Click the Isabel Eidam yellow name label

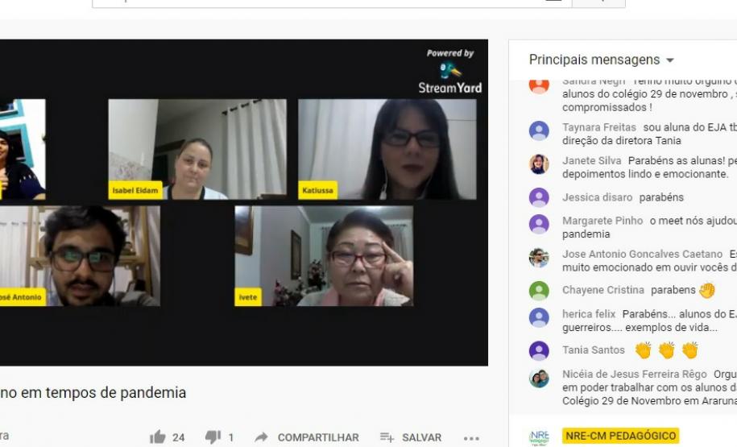(135, 190)
